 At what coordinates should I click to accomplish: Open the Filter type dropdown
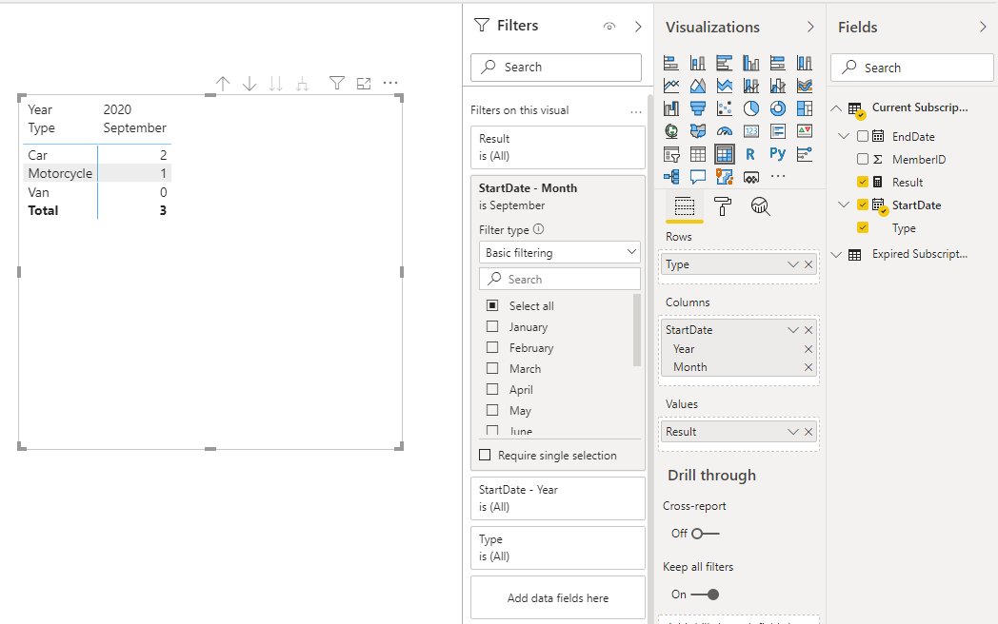pyautogui.click(x=559, y=252)
